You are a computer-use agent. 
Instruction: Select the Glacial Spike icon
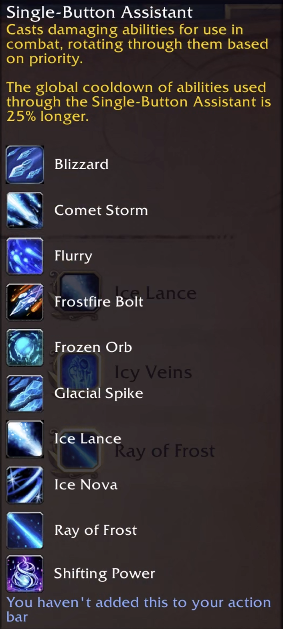(x=25, y=394)
